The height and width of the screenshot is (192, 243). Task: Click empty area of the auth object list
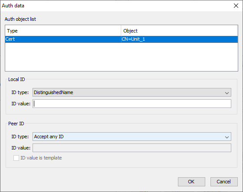121,57
